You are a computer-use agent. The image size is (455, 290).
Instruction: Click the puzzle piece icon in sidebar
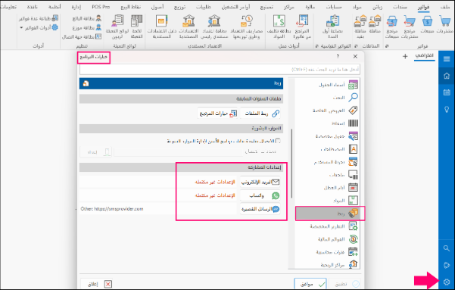447,265
